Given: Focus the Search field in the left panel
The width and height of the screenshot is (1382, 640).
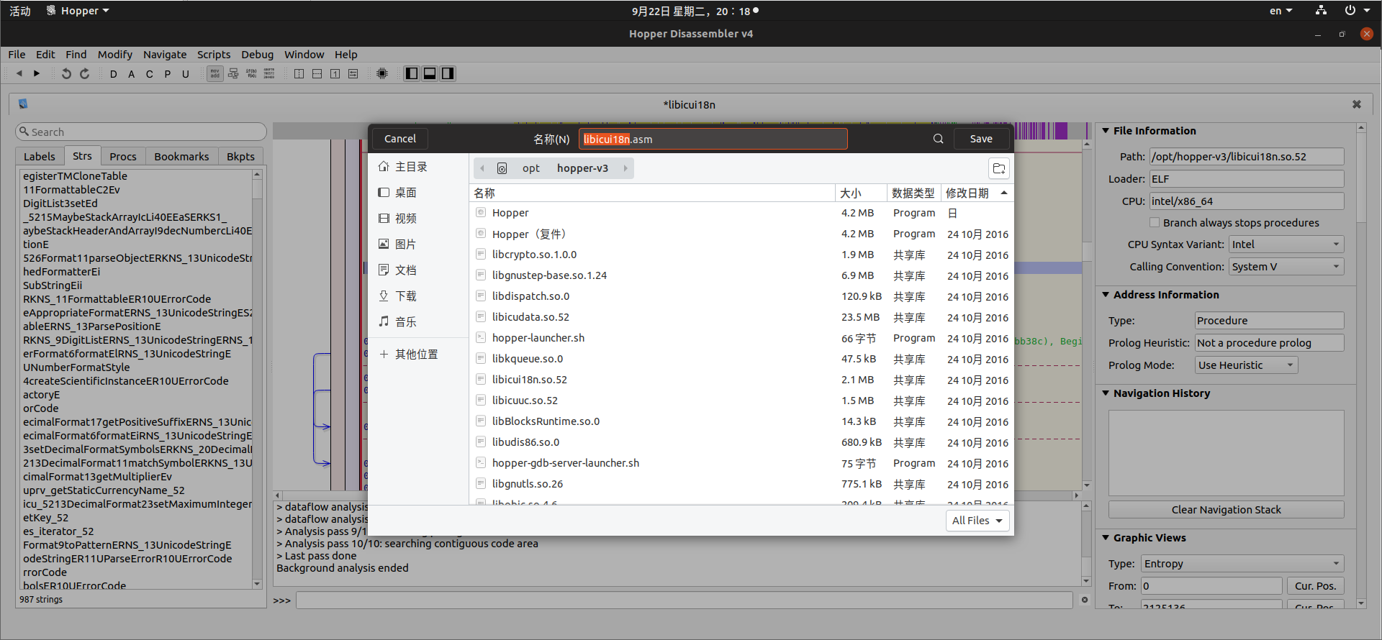Looking at the screenshot, I should [x=141, y=132].
